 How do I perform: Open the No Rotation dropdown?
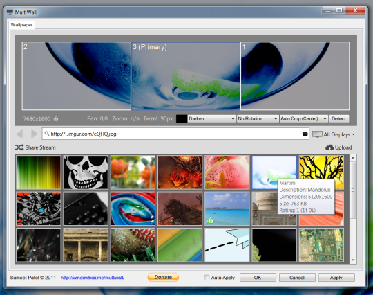tap(258, 118)
